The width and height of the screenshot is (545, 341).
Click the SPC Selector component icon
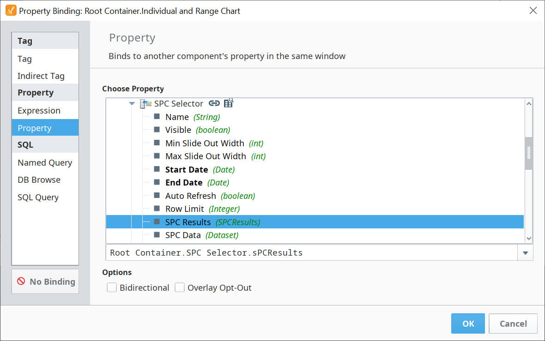(145, 104)
